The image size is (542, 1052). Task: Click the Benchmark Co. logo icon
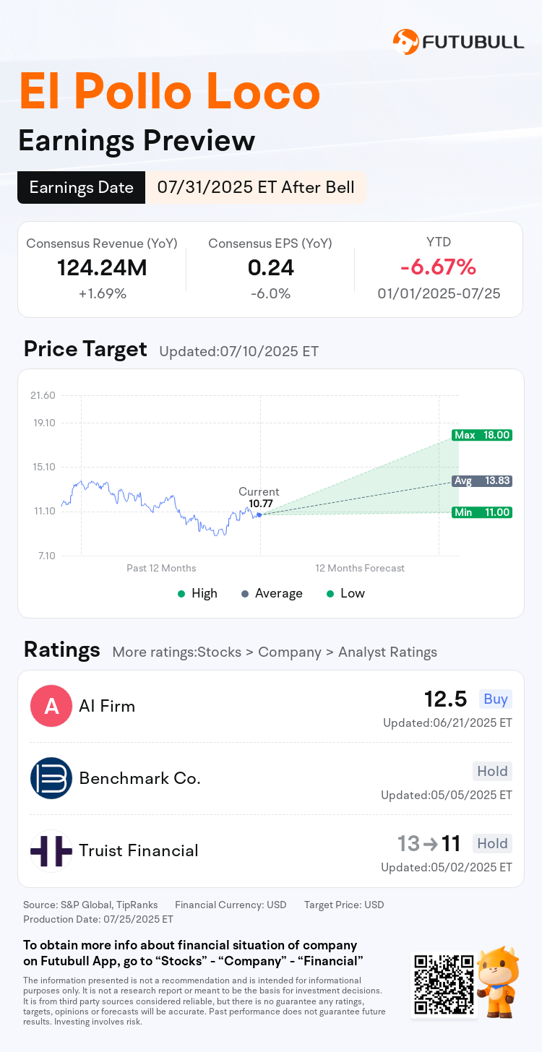pyautogui.click(x=51, y=778)
